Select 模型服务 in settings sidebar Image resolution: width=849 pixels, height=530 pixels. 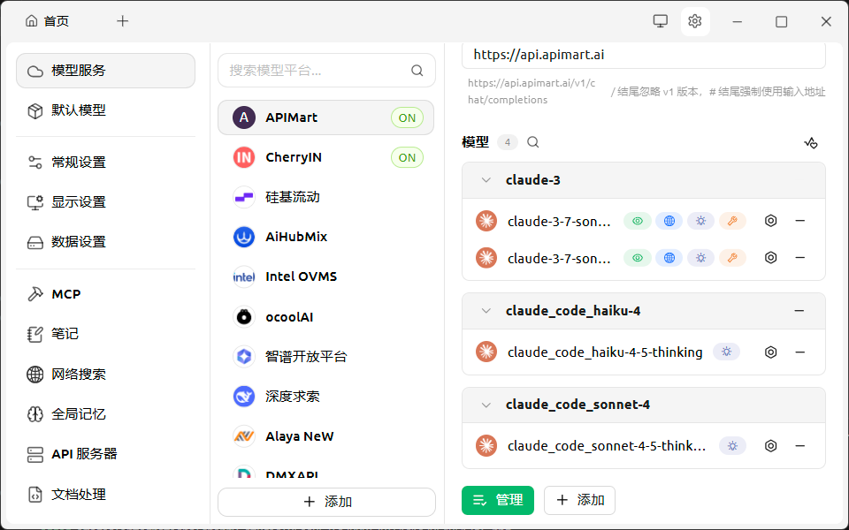(x=105, y=71)
